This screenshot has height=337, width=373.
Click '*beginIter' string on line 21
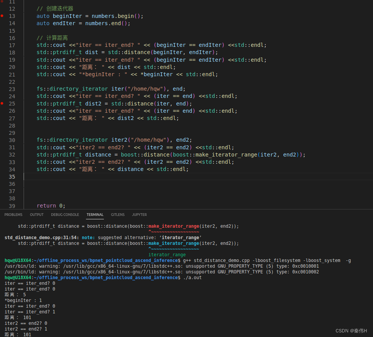(103, 74)
